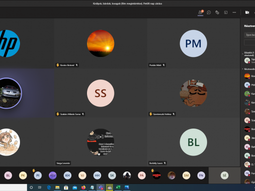This screenshot has height=191, width=255.
Task: Open the reactions and raise hand icon
Action: pos(217,12)
